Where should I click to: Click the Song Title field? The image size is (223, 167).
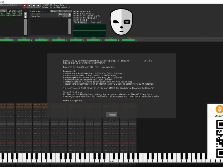(x=60, y=5)
